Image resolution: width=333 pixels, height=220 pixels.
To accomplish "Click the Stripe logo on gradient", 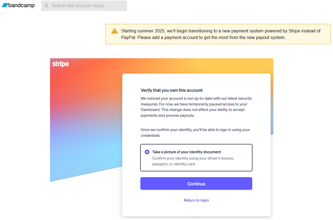I will point(61,64).
